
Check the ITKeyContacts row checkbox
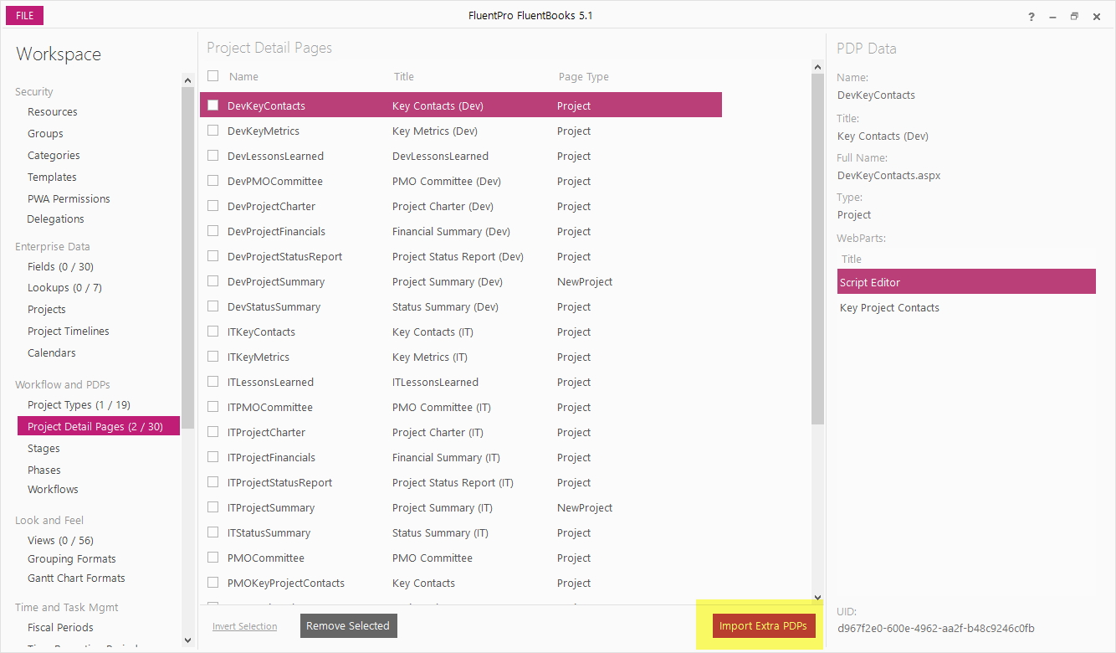pos(212,332)
